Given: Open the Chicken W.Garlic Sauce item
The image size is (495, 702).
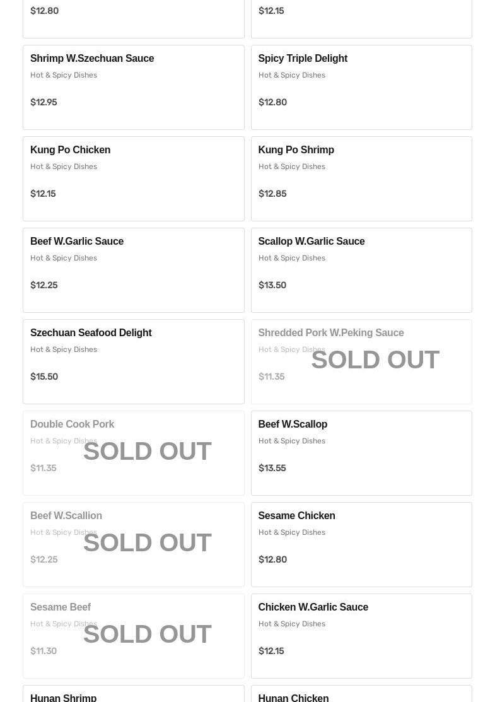Looking at the screenshot, I should tap(361, 636).
